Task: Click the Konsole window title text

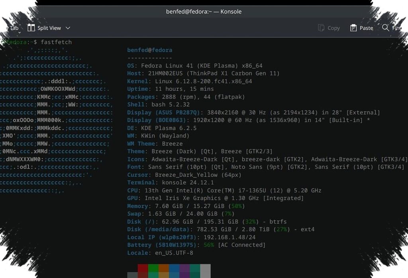Action: coord(204,12)
